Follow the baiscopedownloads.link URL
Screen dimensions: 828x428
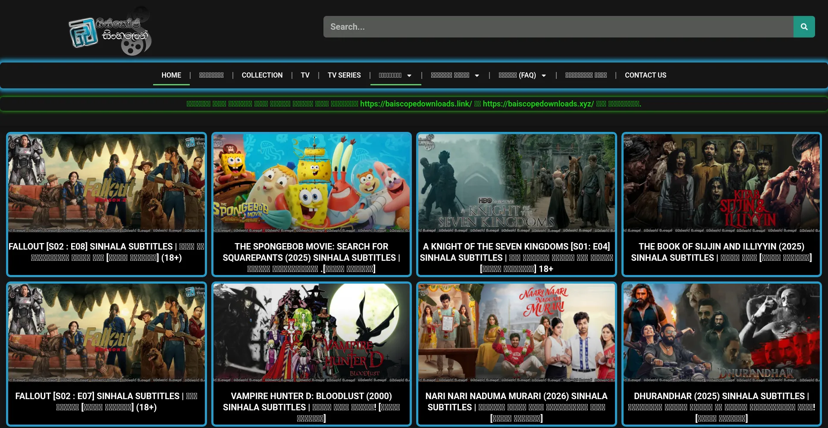pos(416,104)
